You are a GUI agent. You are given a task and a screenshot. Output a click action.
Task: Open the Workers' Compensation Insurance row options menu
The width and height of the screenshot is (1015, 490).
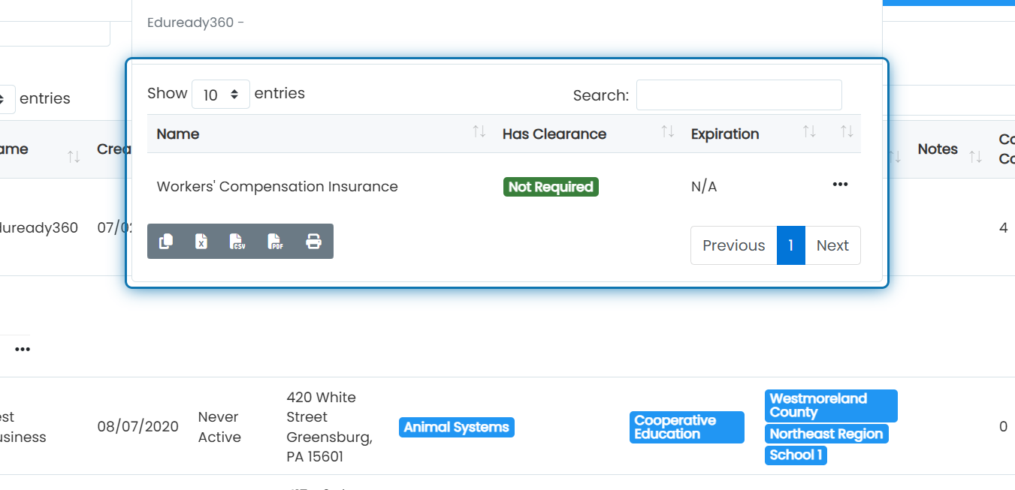click(x=840, y=185)
